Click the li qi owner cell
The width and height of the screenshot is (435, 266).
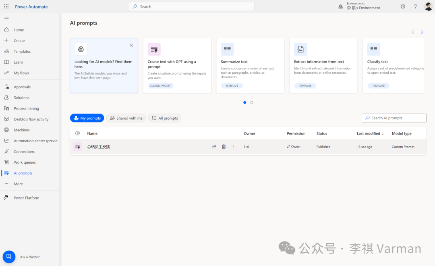click(246, 147)
